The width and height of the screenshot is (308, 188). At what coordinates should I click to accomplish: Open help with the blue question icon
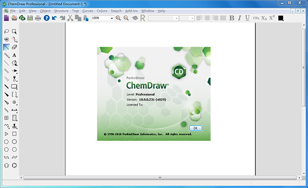click(x=47, y=18)
